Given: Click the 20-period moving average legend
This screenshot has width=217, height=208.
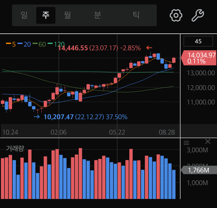Looking at the screenshot, I should (24, 44).
